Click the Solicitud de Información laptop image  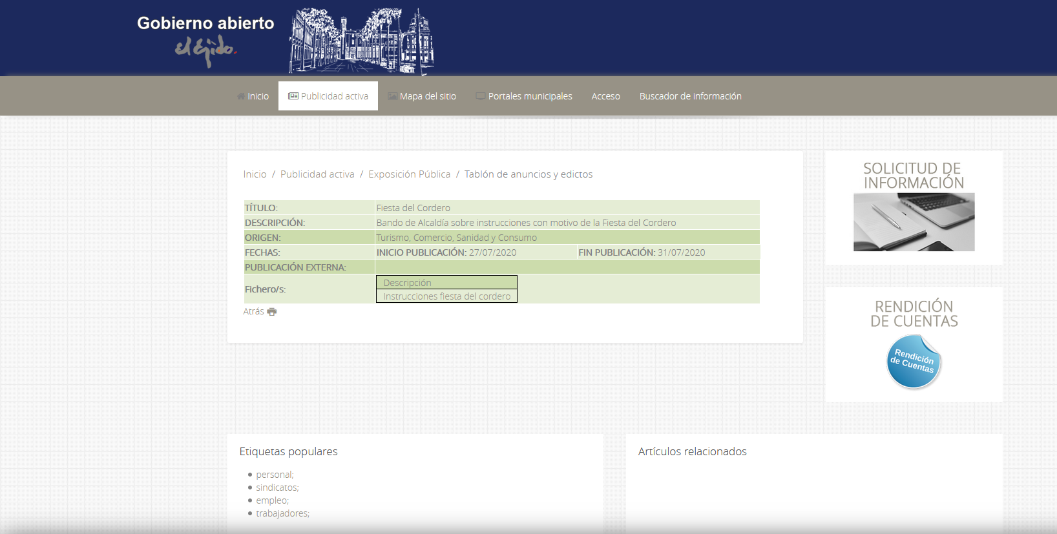pyautogui.click(x=914, y=222)
